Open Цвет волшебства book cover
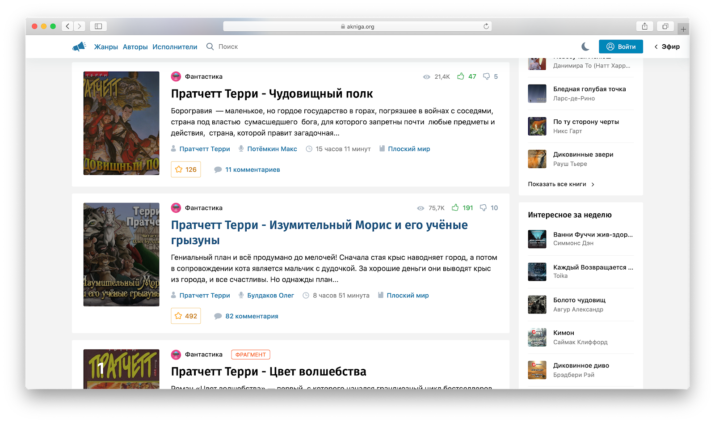715x423 pixels. 122,369
